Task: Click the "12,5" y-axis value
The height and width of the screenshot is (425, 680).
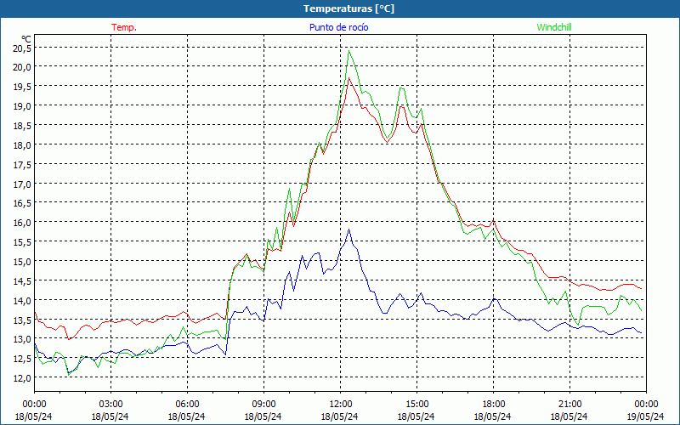Action: 22,359
